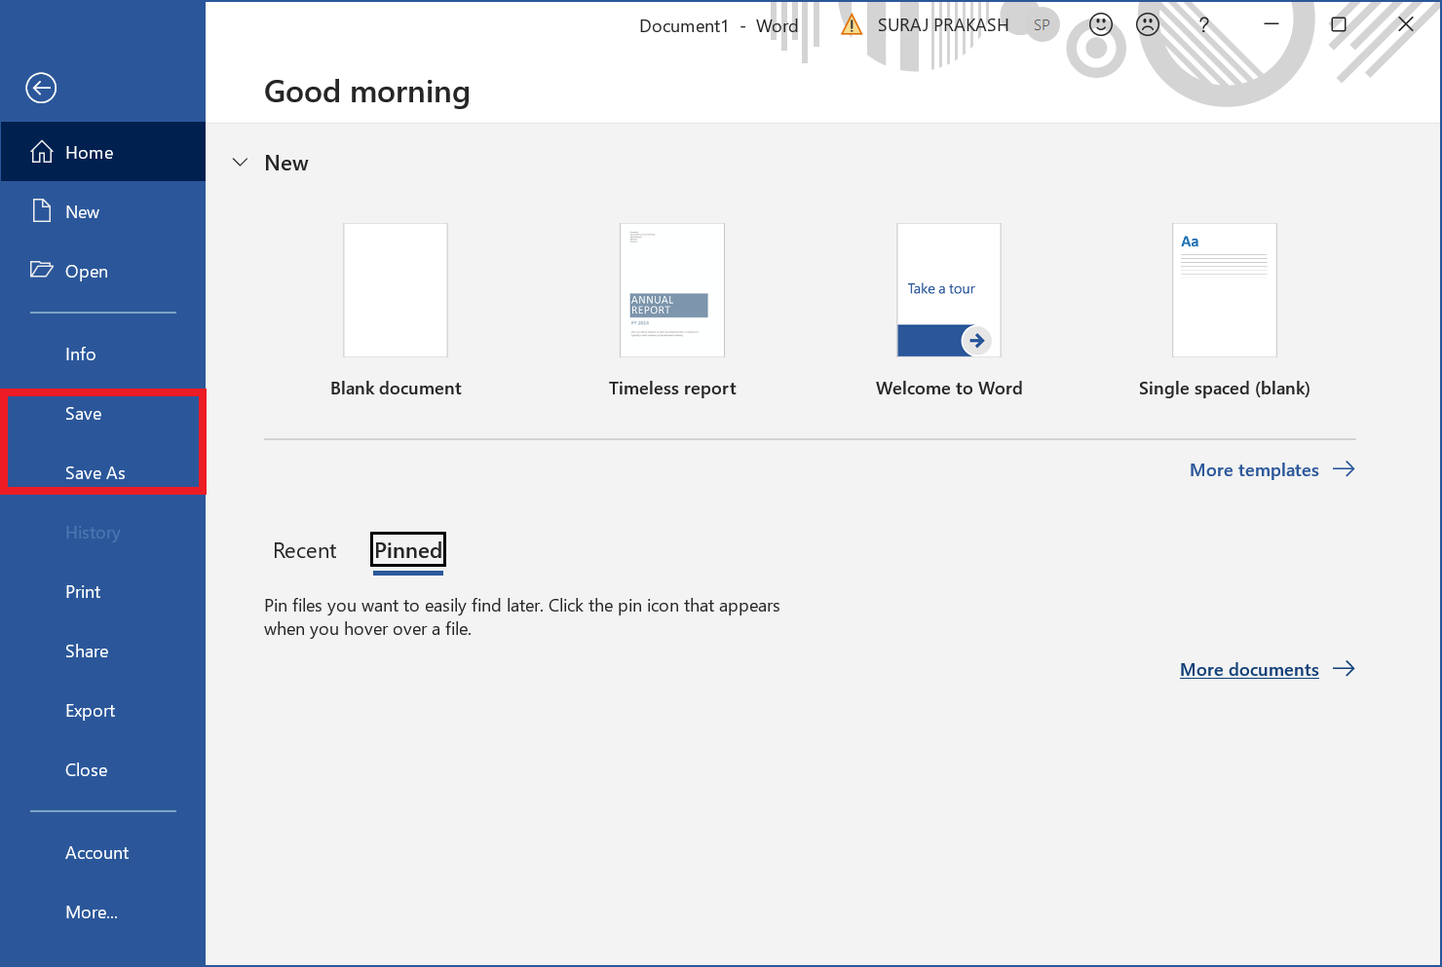Minimize the Word window
Screen dimensions: 1442x967
(x=1271, y=24)
